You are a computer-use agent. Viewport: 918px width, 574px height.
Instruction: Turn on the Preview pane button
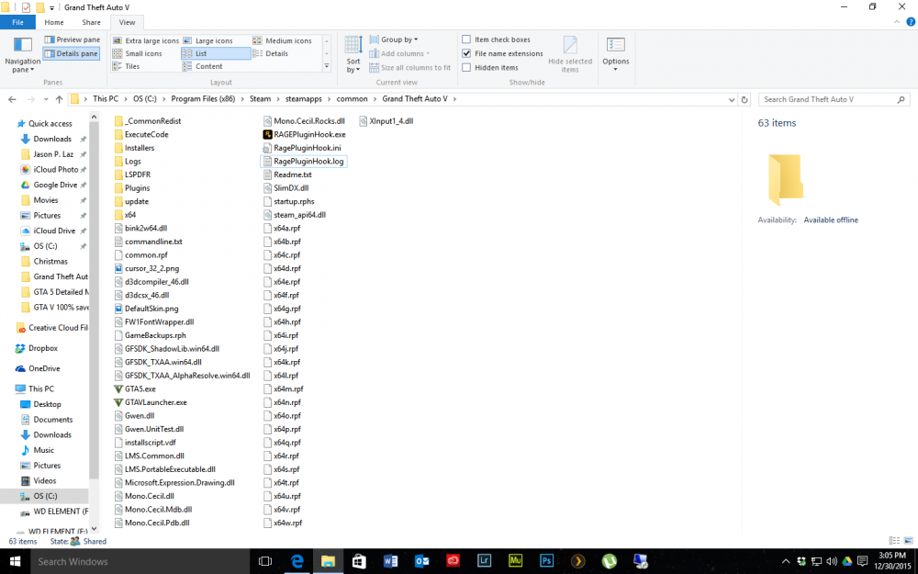73,39
